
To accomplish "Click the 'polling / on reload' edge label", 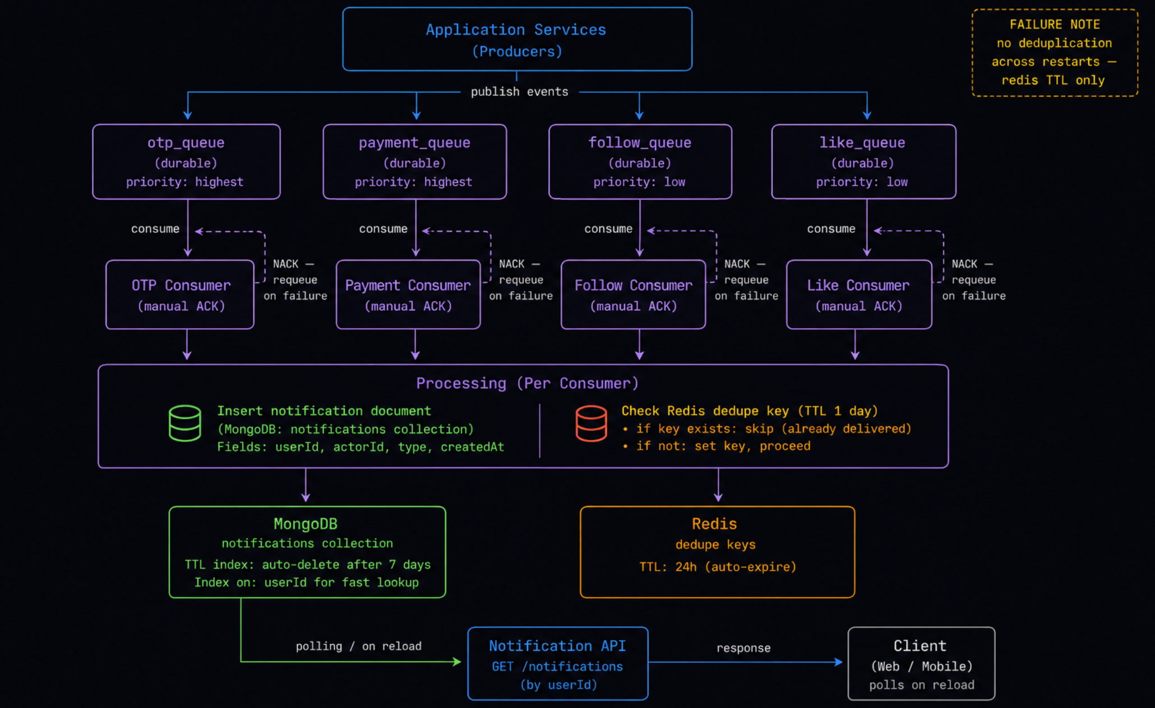I will point(358,646).
